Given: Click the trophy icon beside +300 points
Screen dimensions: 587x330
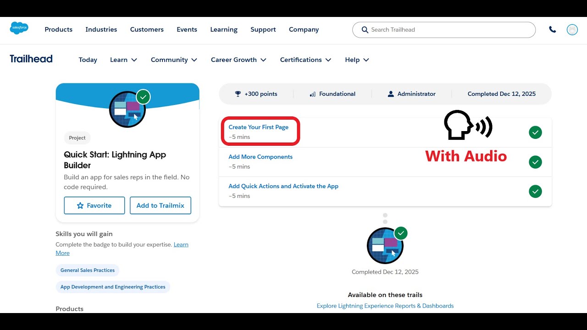Looking at the screenshot, I should (x=238, y=93).
